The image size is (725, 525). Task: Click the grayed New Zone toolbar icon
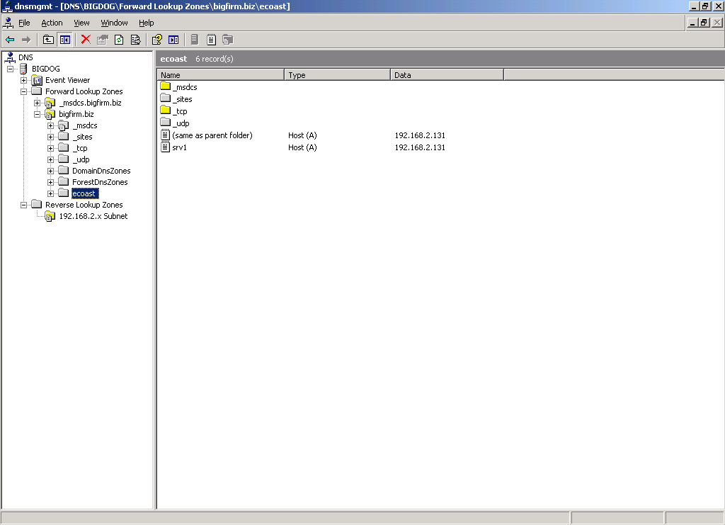227,40
